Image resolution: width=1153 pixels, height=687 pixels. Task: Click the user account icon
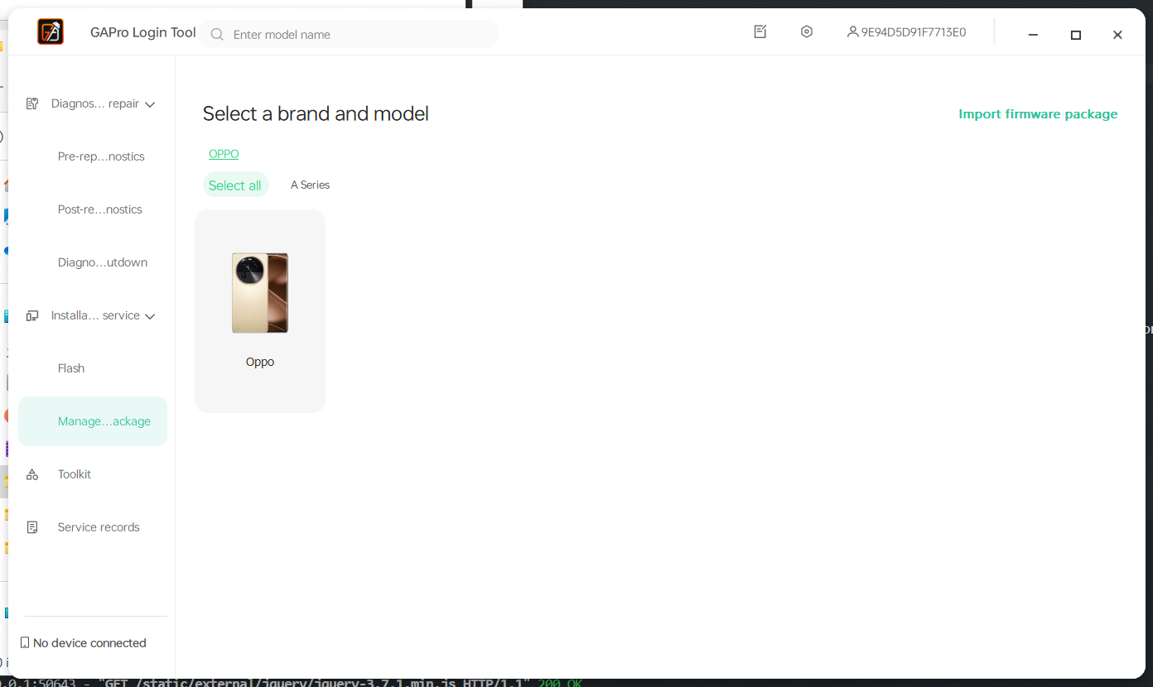tap(852, 32)
